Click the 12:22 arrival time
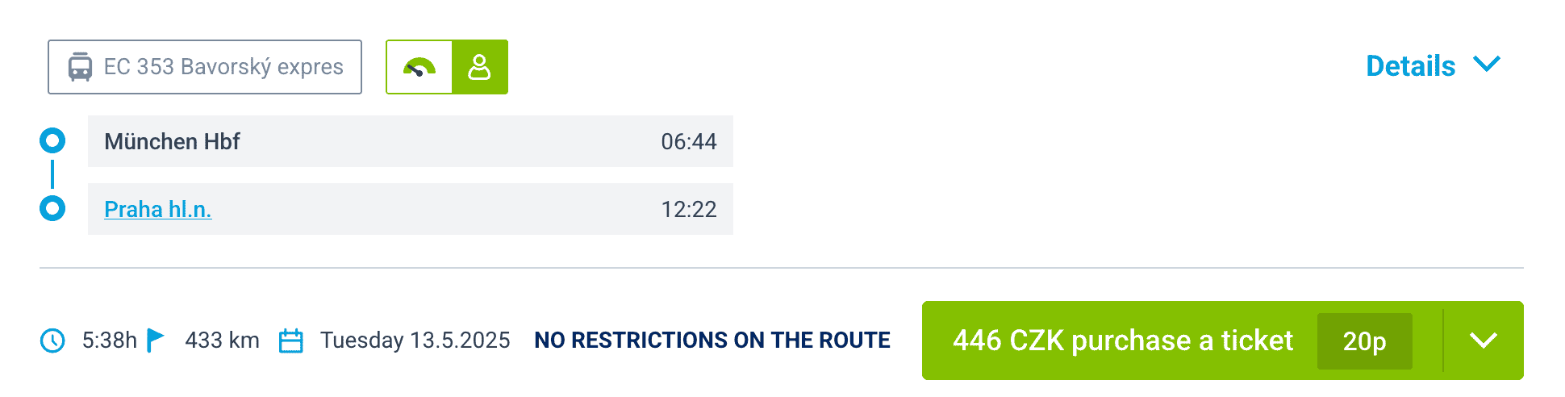 [x=688, y=210]
